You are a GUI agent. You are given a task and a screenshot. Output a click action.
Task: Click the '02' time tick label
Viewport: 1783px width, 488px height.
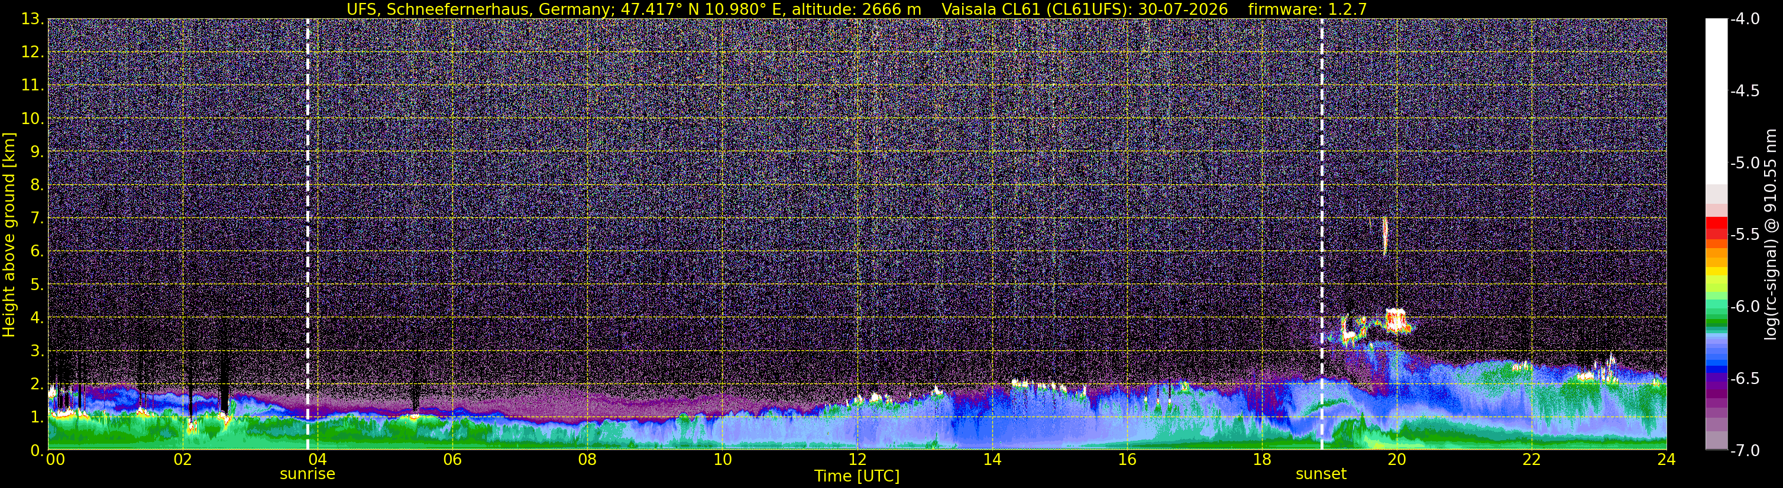182,460
